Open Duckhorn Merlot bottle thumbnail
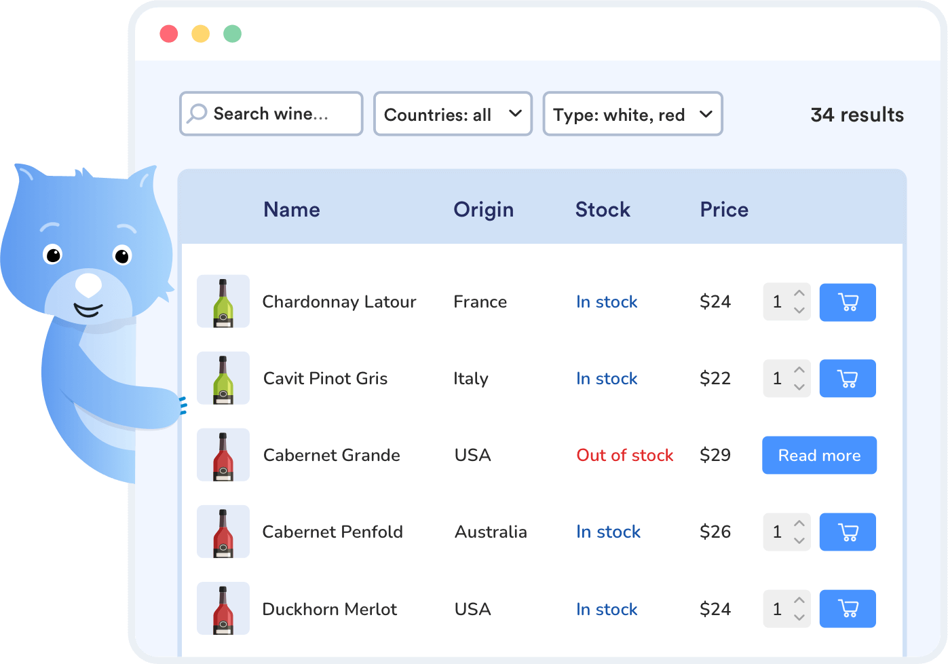This screenshot has width=948, height=664. click(x=223, y=608)
